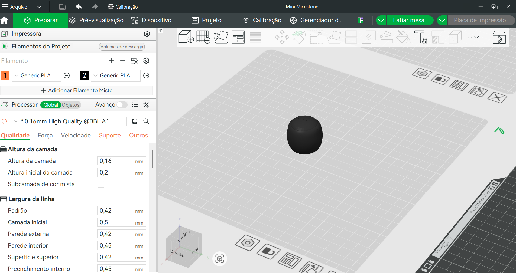Switch to the Pré-visualização tab
Image resolution: width=516 pixels, height=273 pixels.
pyautogui.click(x=96, y=20)
